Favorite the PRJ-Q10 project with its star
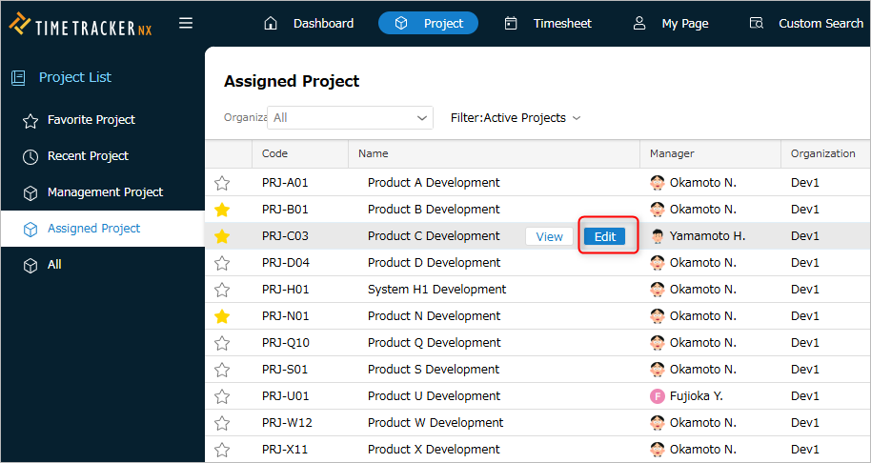Viewport: 871px width, 463px height. point(222,343)
